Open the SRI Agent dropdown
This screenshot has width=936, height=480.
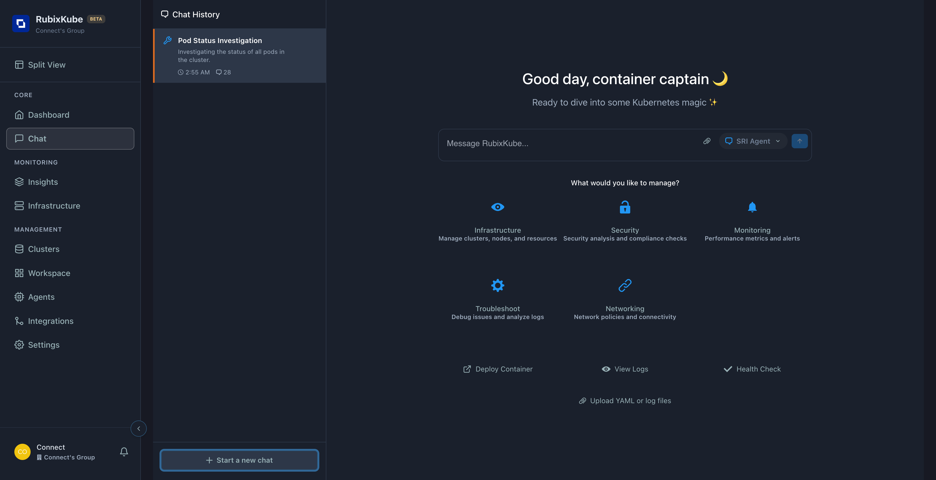click(752, 141)
